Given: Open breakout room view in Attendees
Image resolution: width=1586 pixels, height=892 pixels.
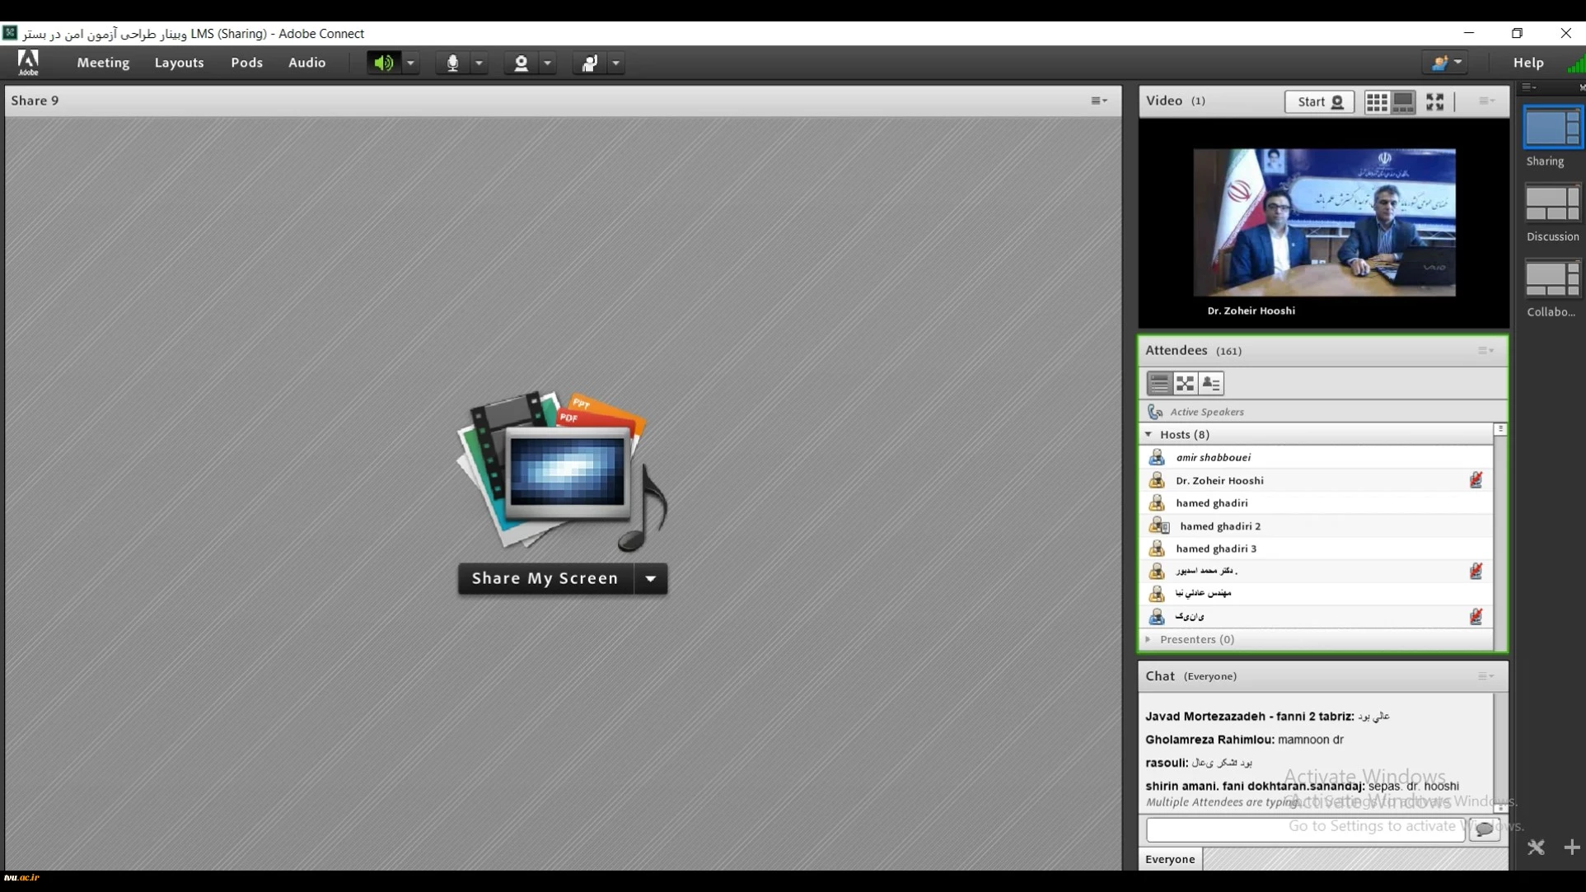Looking at the screenshot, I should (x=1185, y=383).
